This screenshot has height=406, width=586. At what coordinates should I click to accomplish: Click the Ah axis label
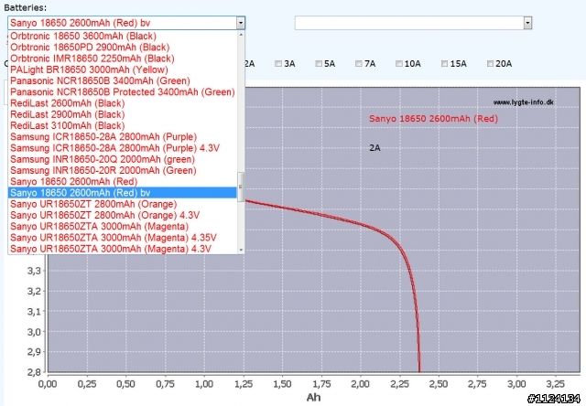[x=313, y=397]
